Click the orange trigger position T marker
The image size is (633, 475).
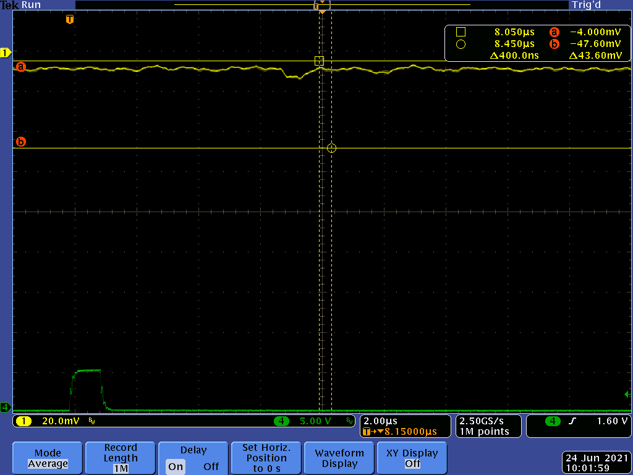pyautogui.click(x=70, y=20)
